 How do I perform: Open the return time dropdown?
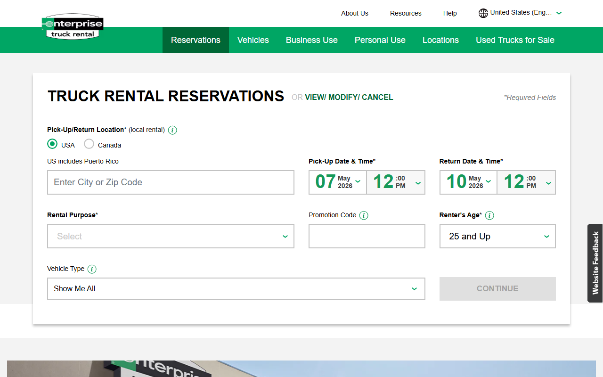tap(526, 182)
